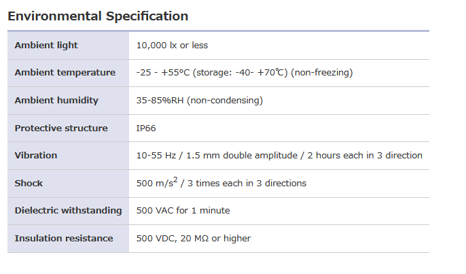Select the Insulation resistance row label
This screenshot has height=274, width=466.
tap(64, 239)
